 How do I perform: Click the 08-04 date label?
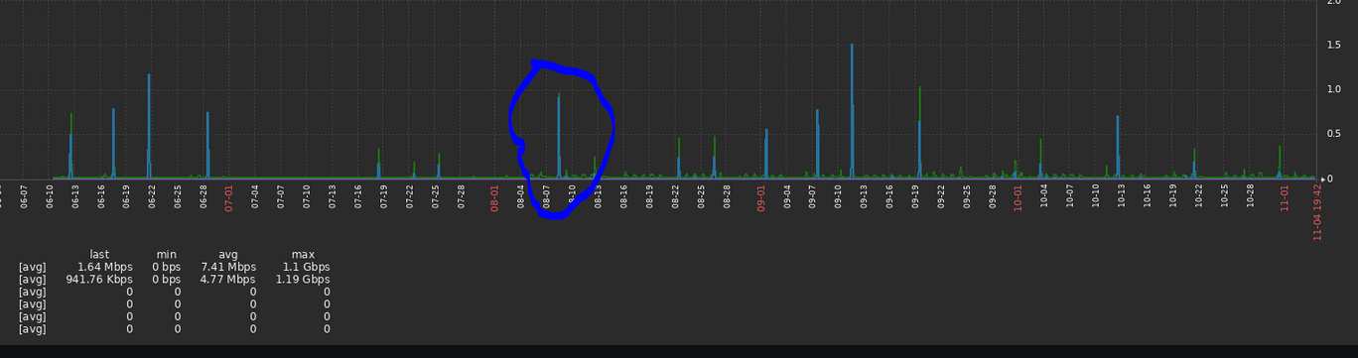coord(521,195)
